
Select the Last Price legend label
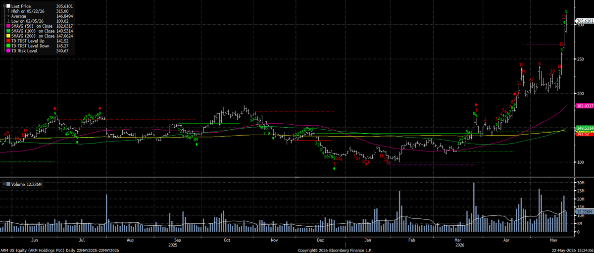21,6
